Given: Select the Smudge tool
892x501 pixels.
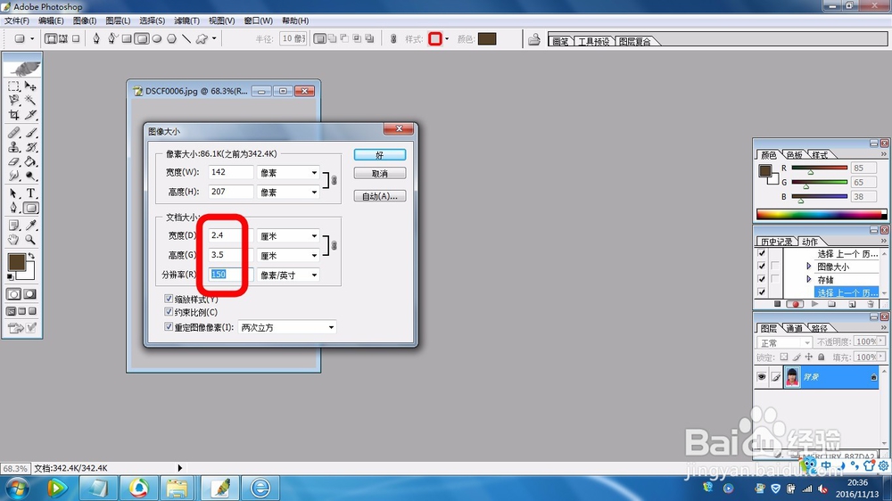Looking at the screenshot, I should coord(13,177).
